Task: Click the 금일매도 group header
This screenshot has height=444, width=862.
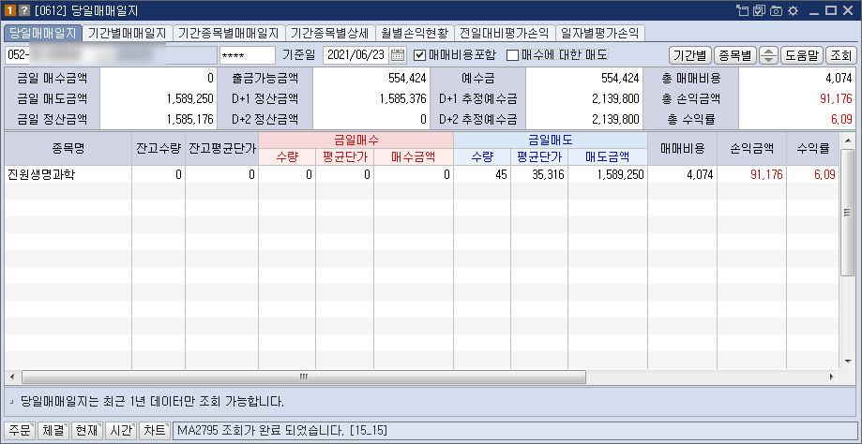Action: 551,140
